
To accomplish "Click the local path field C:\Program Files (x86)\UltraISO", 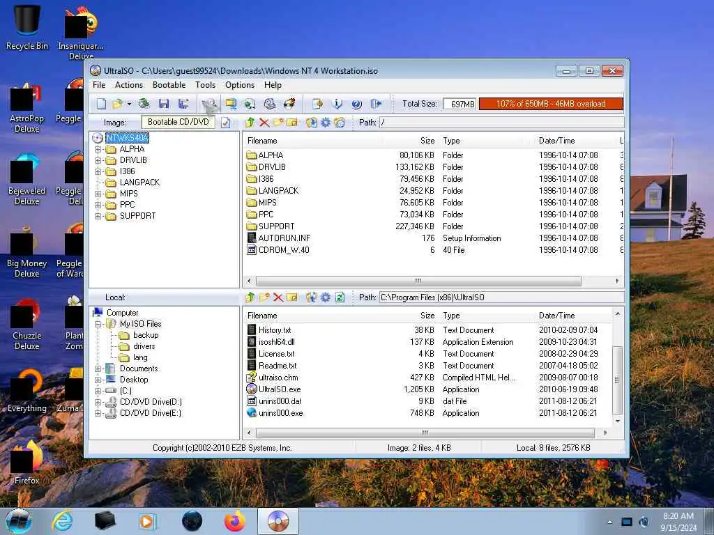I will point(501,297).
